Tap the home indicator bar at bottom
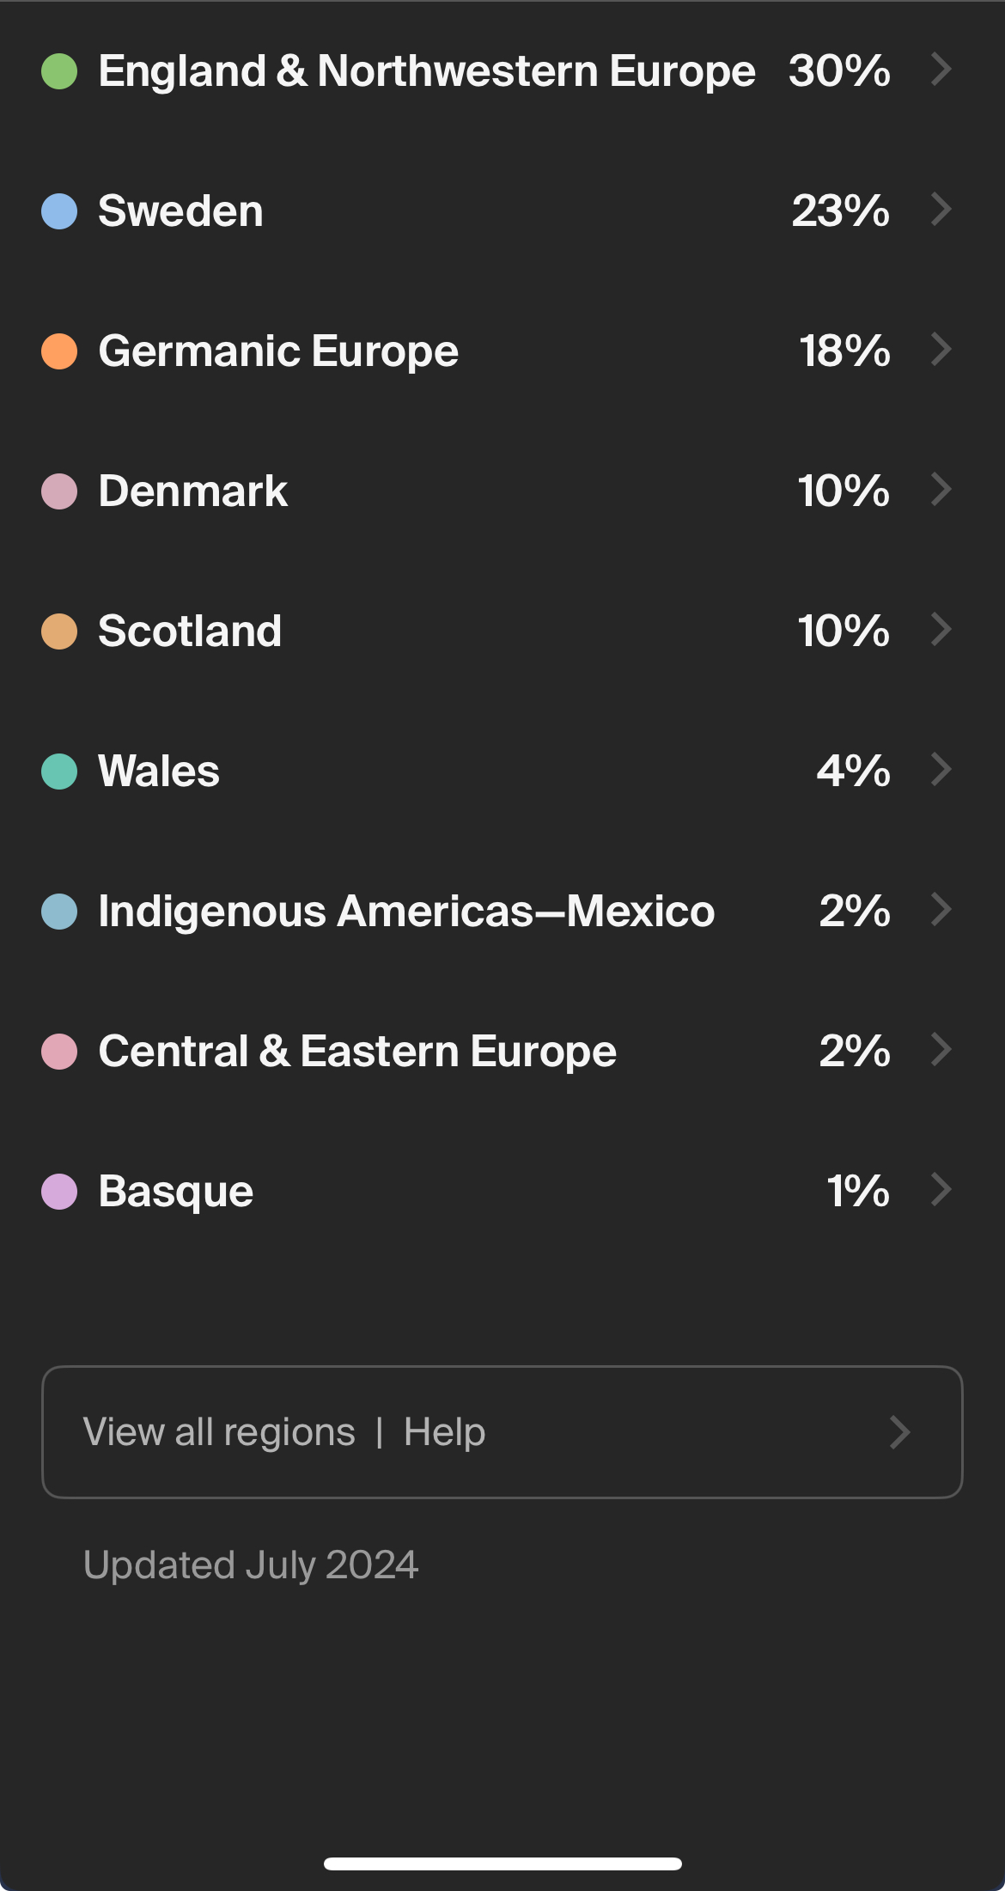 point(502,1864)
